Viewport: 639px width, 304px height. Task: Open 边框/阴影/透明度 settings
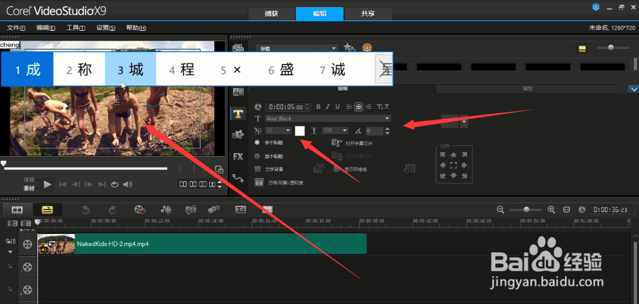(279, 183)
